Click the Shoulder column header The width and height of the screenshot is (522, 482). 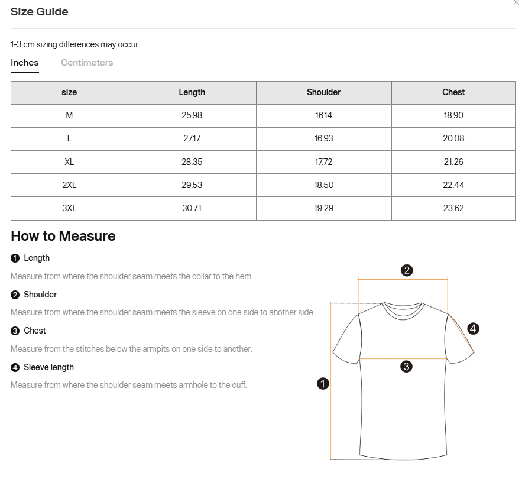pos(323,92)
